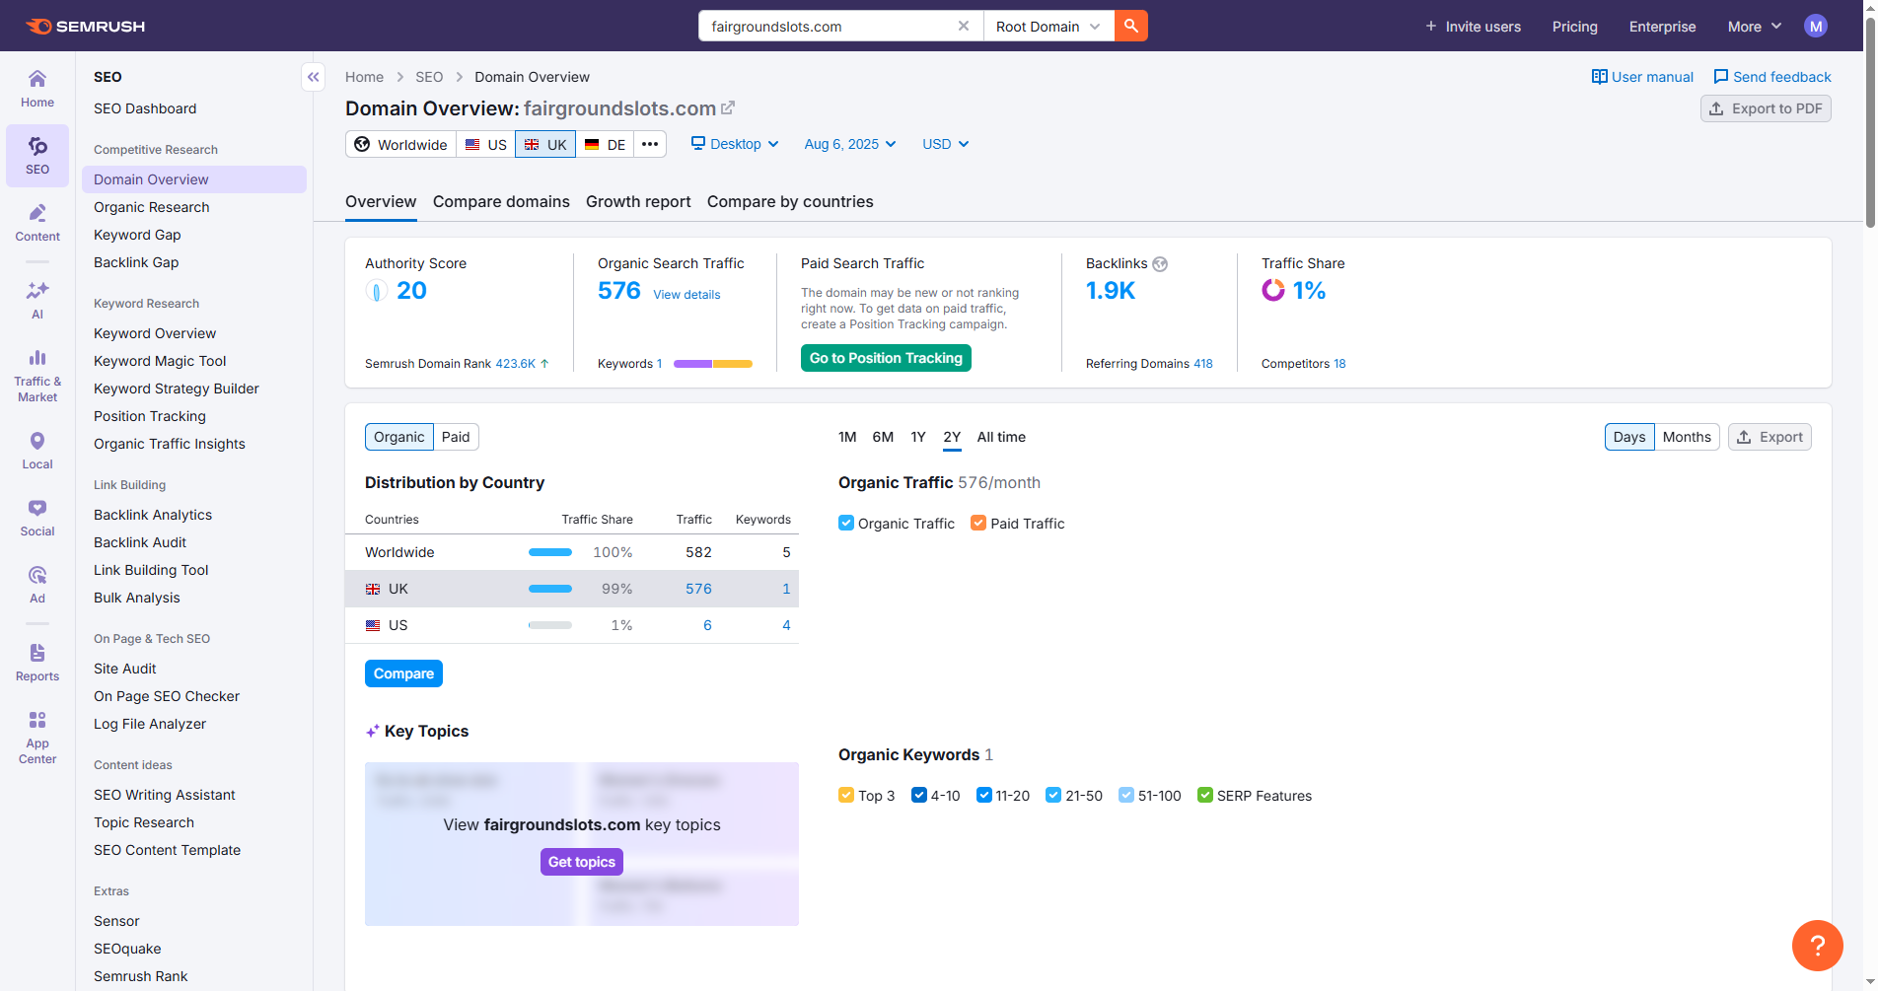This screenshot has width=1878, height=991.
Task: Uncheck the Paid Traffic checkbox
Action: click(978, 524)
